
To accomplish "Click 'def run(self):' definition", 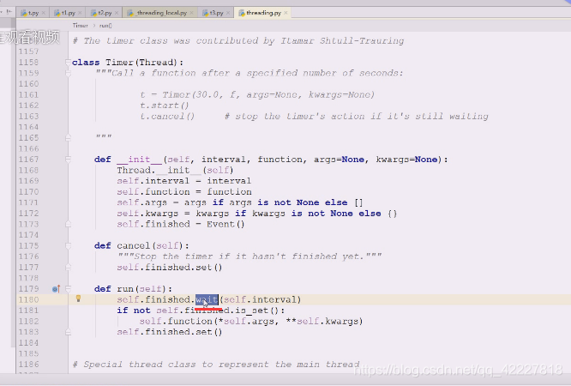I will 133,289.
